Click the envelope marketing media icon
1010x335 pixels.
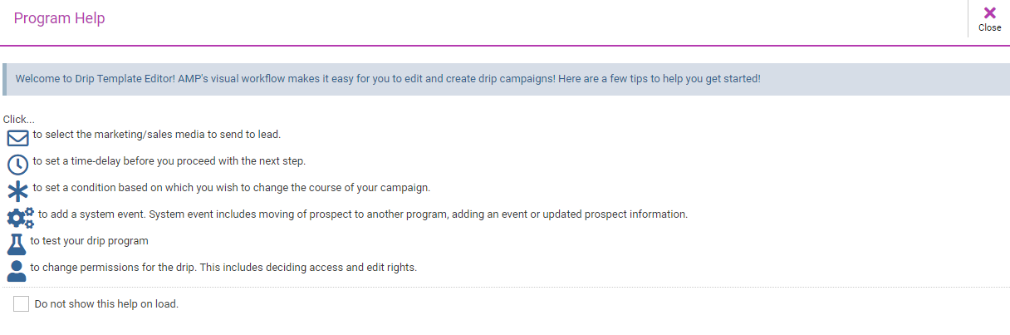click(17, 138)
